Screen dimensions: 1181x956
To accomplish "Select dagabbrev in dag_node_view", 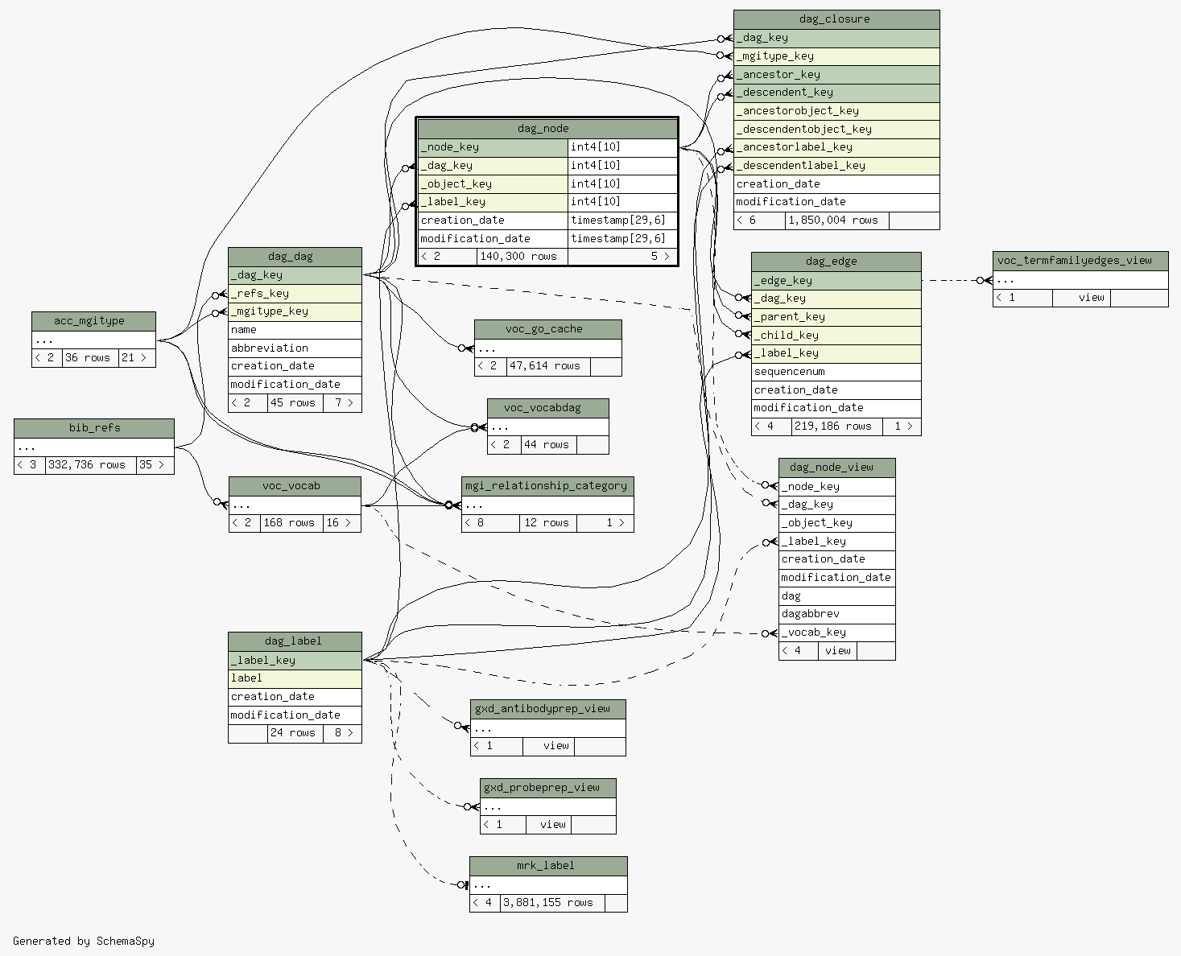I will click(836, 614).
